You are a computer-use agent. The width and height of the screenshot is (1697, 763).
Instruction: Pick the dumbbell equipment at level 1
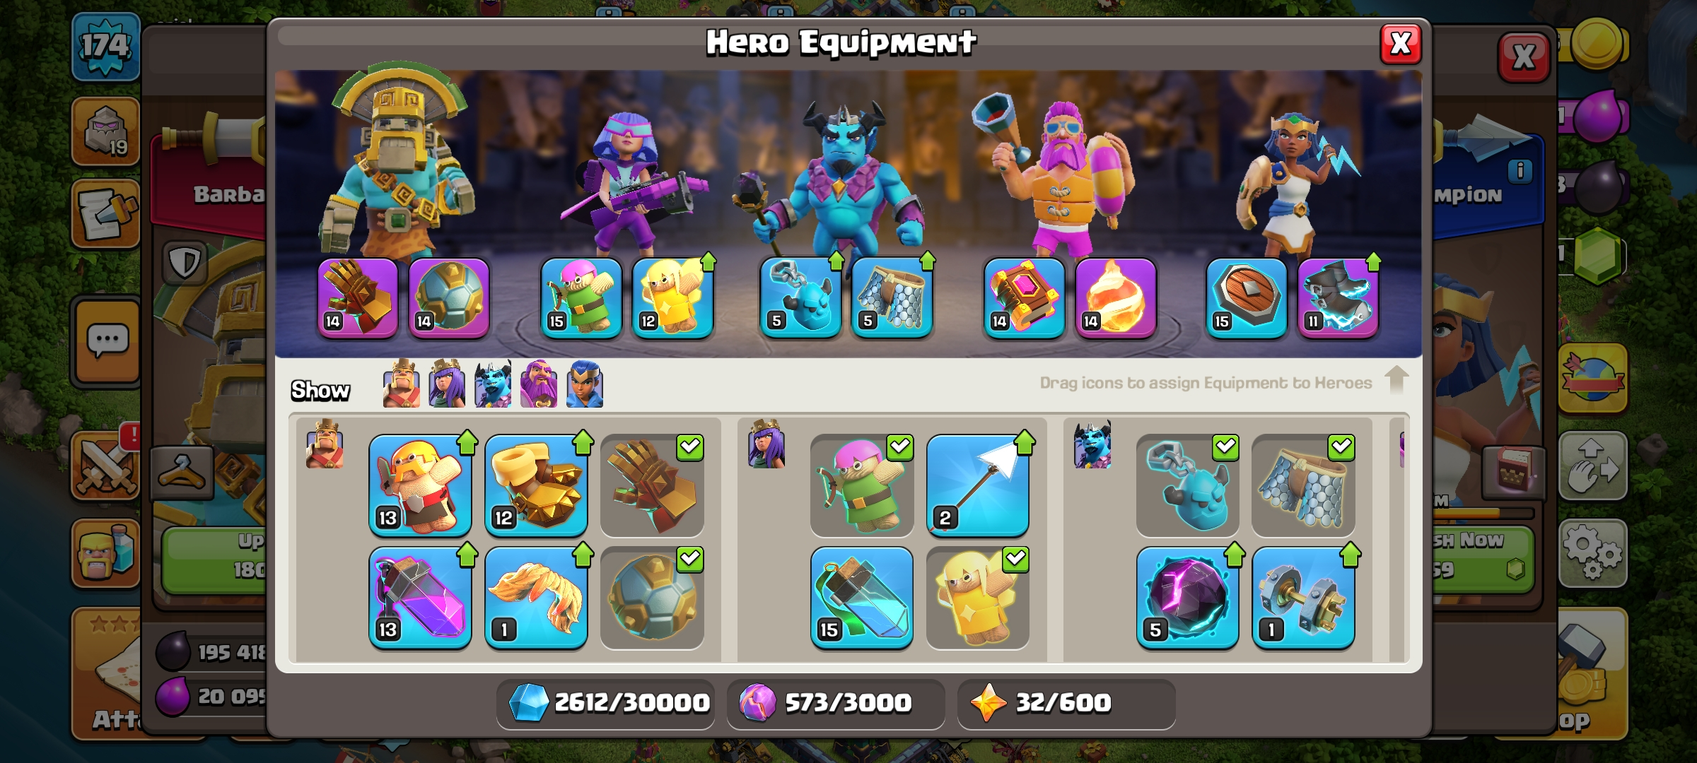[1304, 598]
